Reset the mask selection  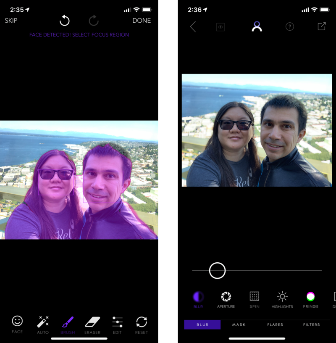[x=142, y=324]
